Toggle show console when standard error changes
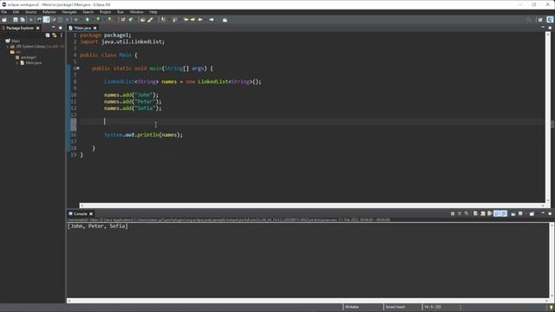The height and width of the screenshot is (312, 555). [504, 214]
